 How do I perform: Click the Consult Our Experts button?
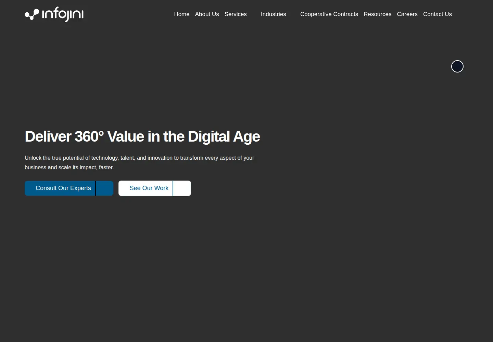(69, 188)
